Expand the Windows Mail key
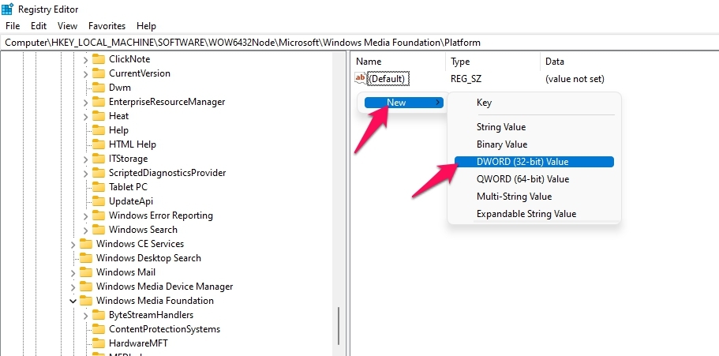Viewport: 719px width, 356px height. coord(73,273)
